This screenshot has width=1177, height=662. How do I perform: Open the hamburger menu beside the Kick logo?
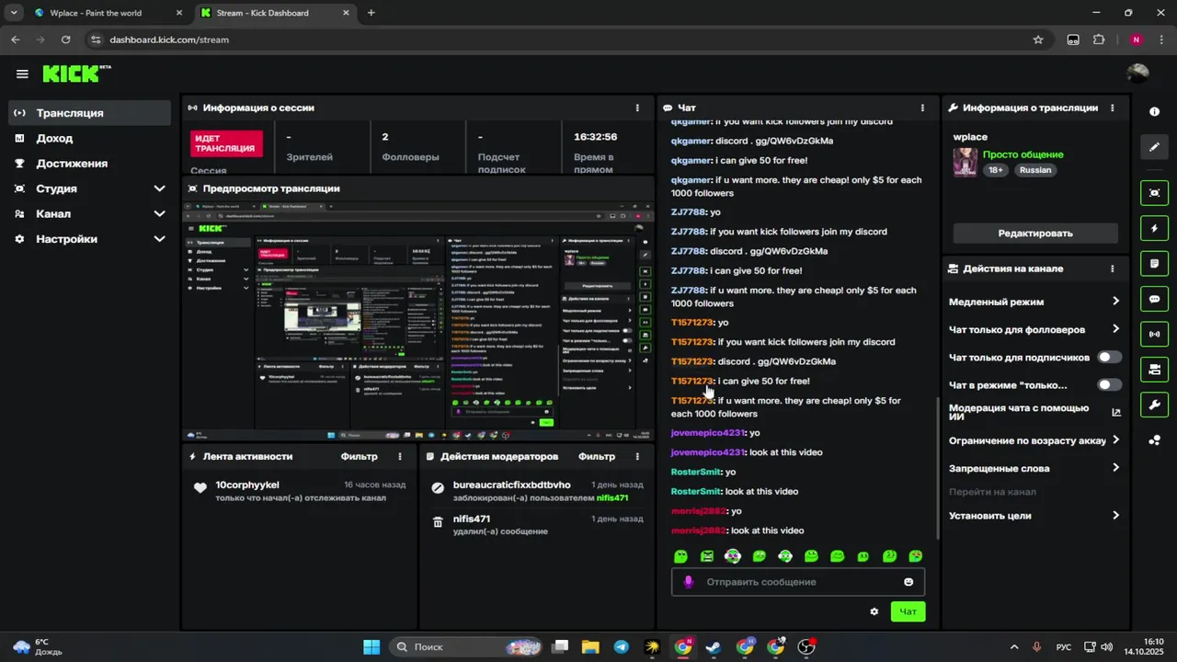22,74
